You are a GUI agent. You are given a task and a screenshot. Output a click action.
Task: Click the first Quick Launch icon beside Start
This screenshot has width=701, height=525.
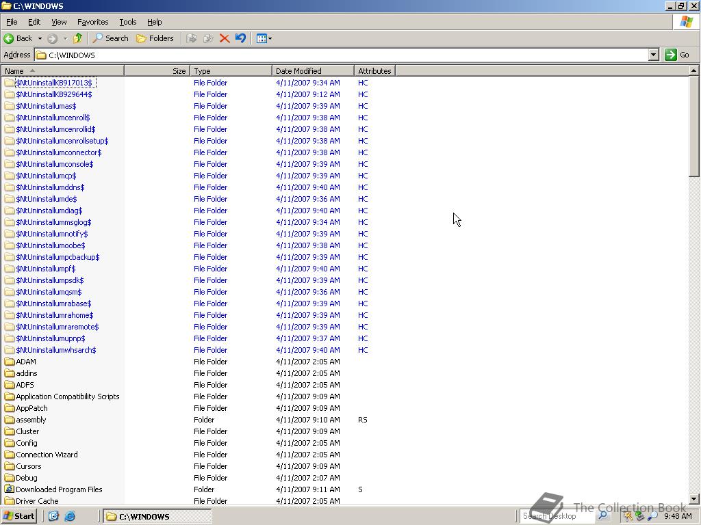pos(53,516)
